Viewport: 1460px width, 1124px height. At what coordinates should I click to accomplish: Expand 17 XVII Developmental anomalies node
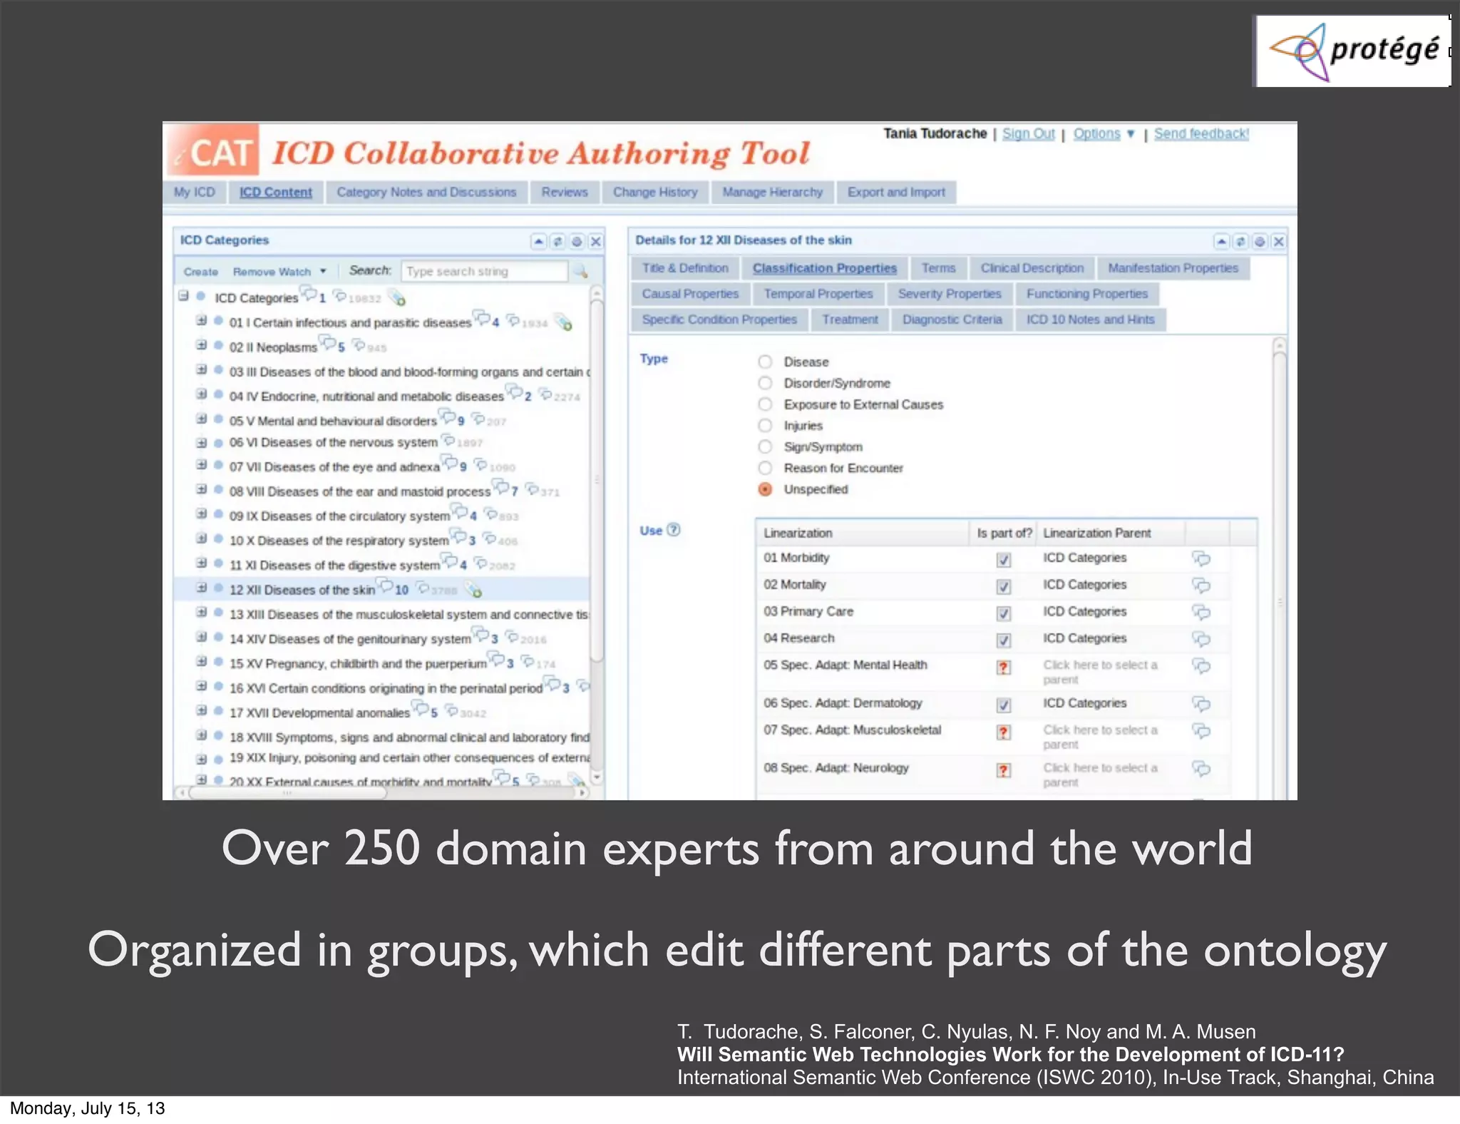click(x=202, y=710)
